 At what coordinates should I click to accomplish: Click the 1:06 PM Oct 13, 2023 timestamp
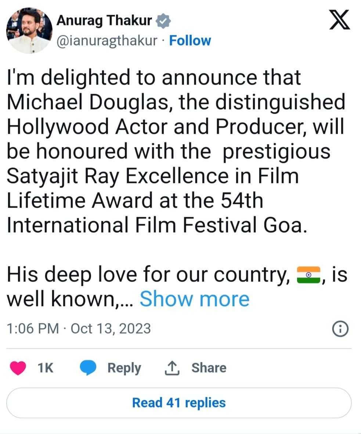(x=79, y=328)
